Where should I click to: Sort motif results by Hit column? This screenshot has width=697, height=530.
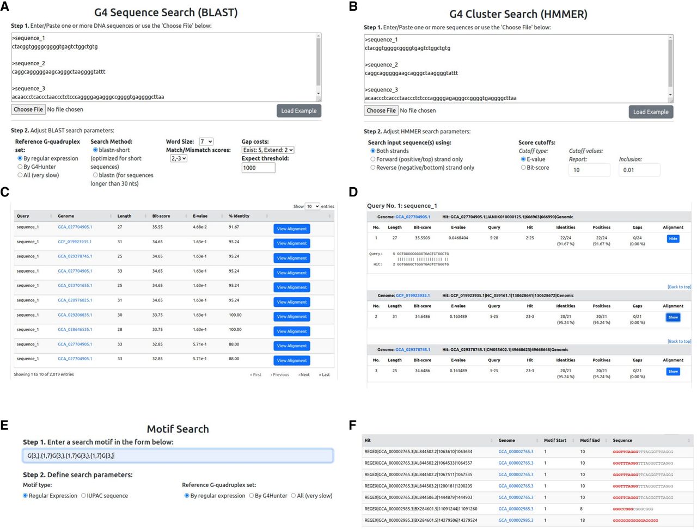(368, 440)
